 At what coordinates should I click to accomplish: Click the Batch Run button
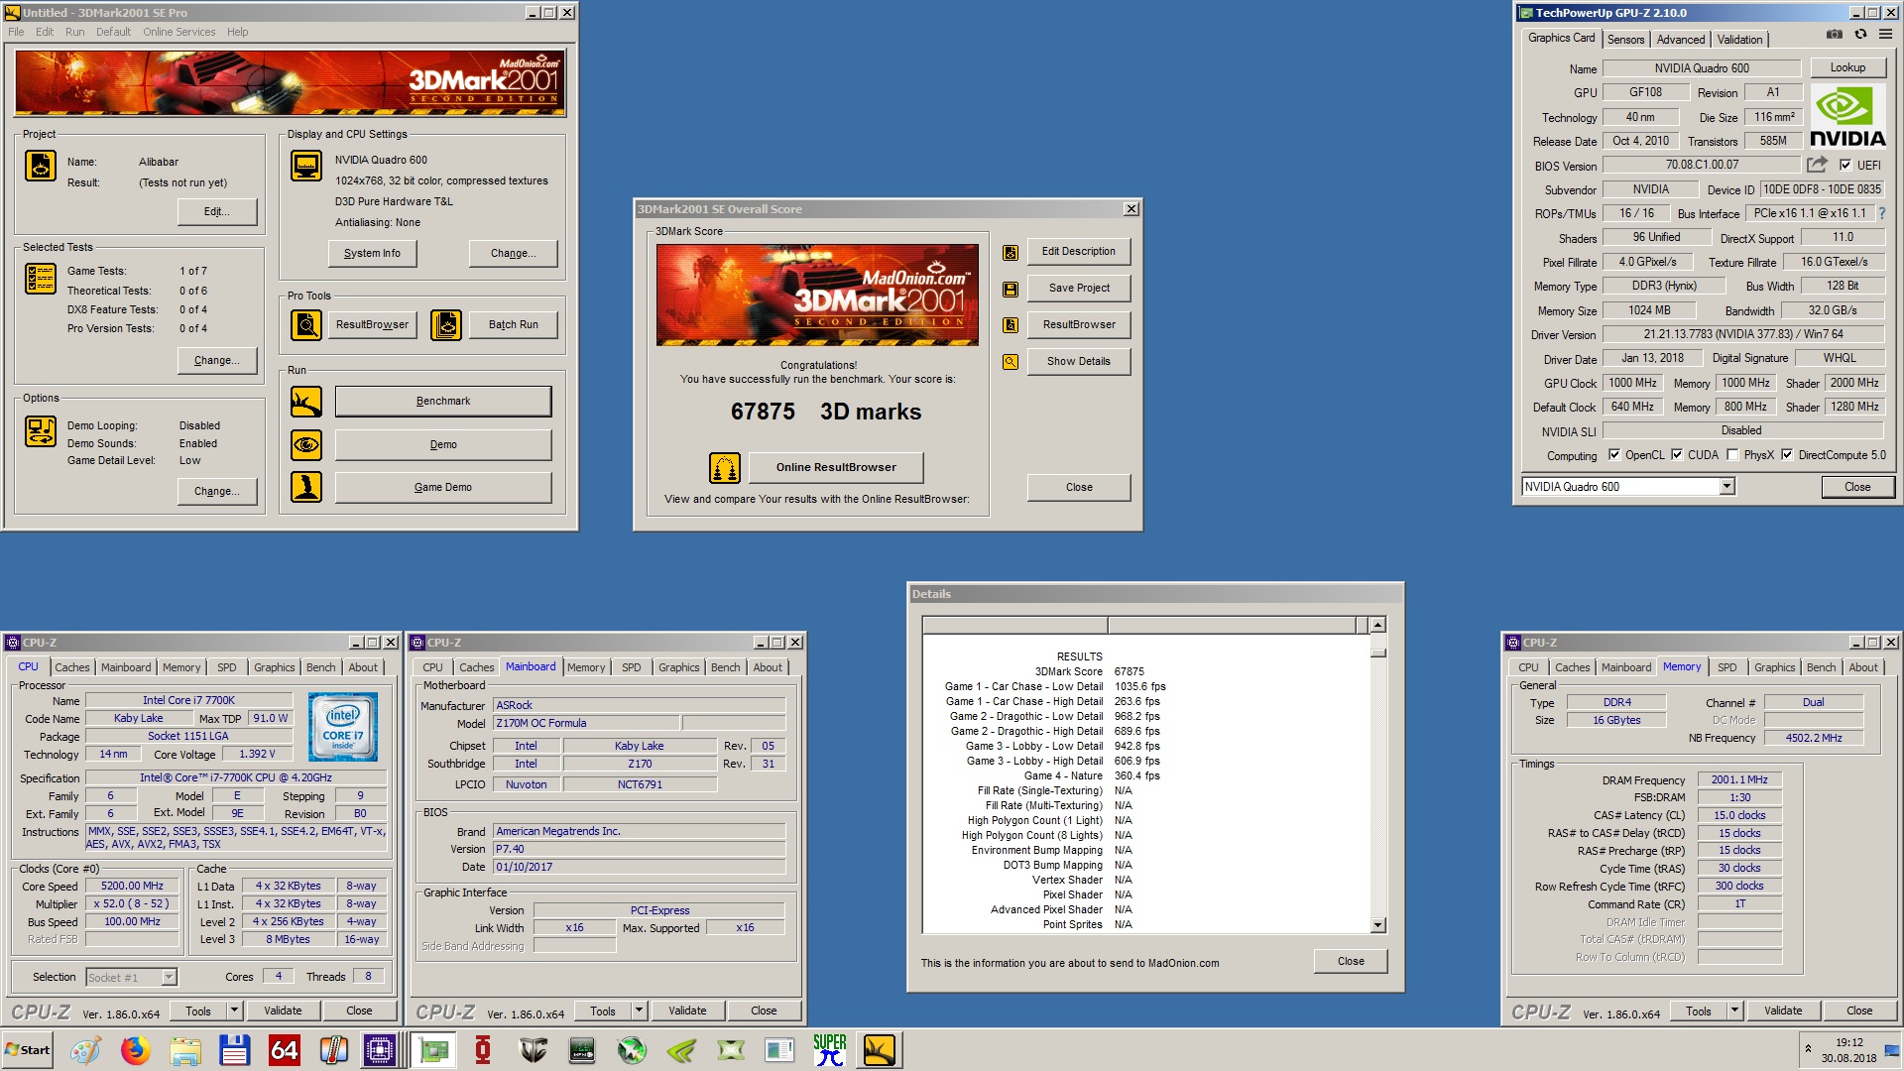513,324
